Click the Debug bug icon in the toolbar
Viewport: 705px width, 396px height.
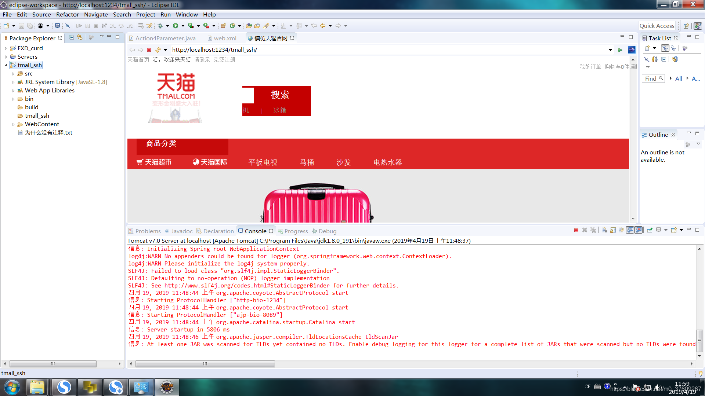click(x=160, y=26)
